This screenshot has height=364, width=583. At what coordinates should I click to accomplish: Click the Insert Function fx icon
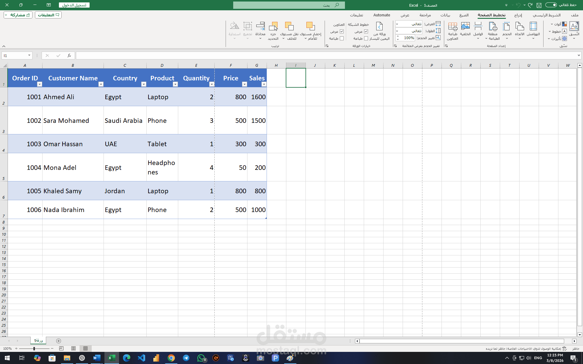(x=69, y=56)
